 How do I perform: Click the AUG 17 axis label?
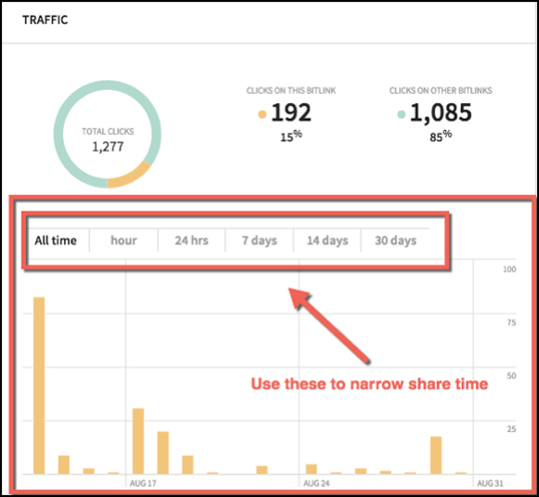(143, 483)
